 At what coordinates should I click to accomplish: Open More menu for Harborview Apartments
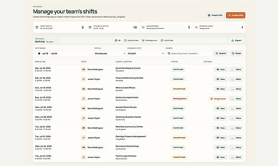236,99
